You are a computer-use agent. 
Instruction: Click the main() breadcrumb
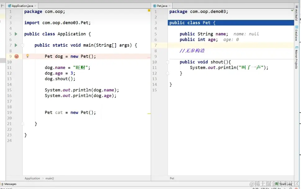point(50,178)
